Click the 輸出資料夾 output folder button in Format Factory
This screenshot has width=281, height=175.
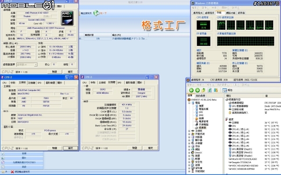click(x=86, y=13)
